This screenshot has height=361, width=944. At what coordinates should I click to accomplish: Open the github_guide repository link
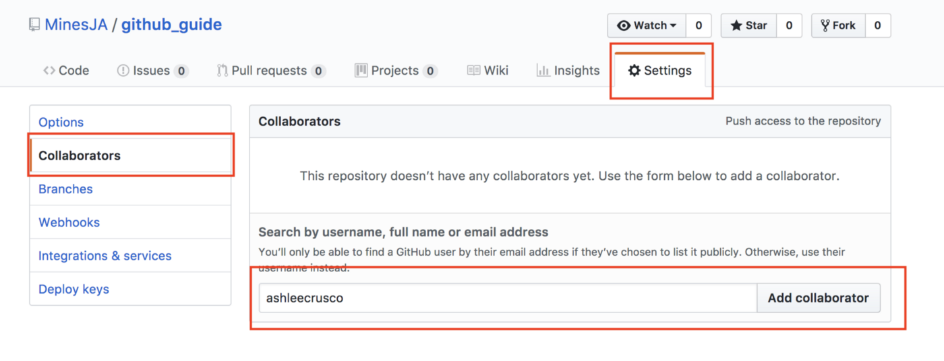tap(171, 25)
